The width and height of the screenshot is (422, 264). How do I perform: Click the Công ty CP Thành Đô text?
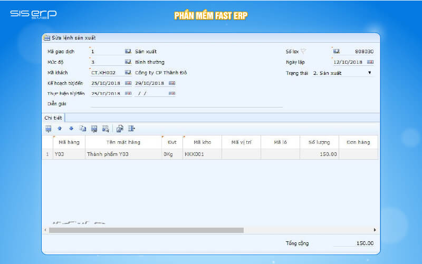click(161, 73)
